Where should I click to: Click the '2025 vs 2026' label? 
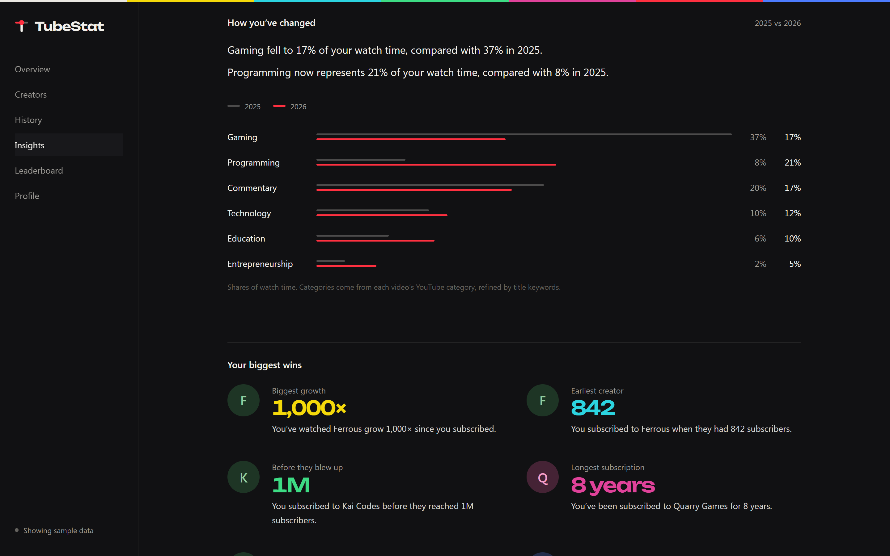click(778, 23)
